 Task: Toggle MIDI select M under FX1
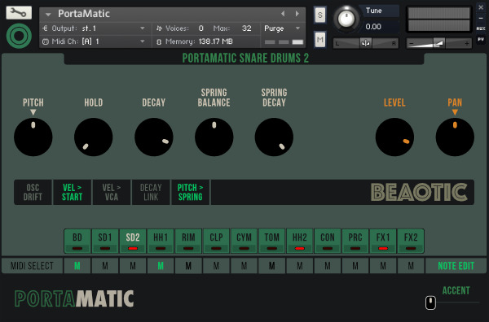coord(383,266)
